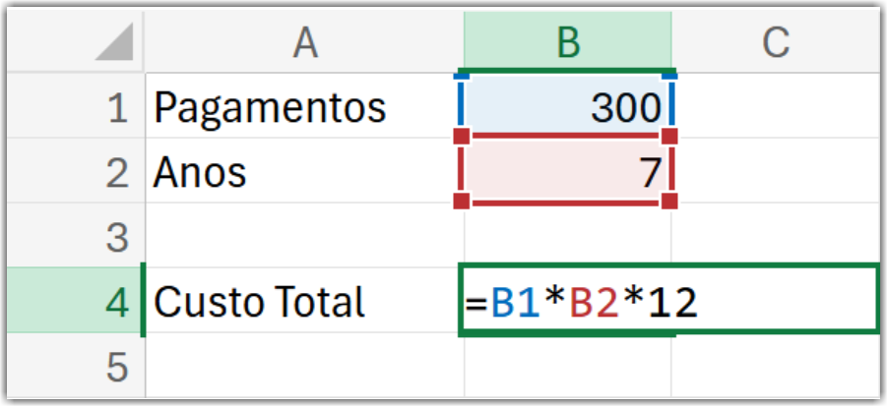Click the cell containing 7
This screenshot has width=888, height=407.
point(567,172)
